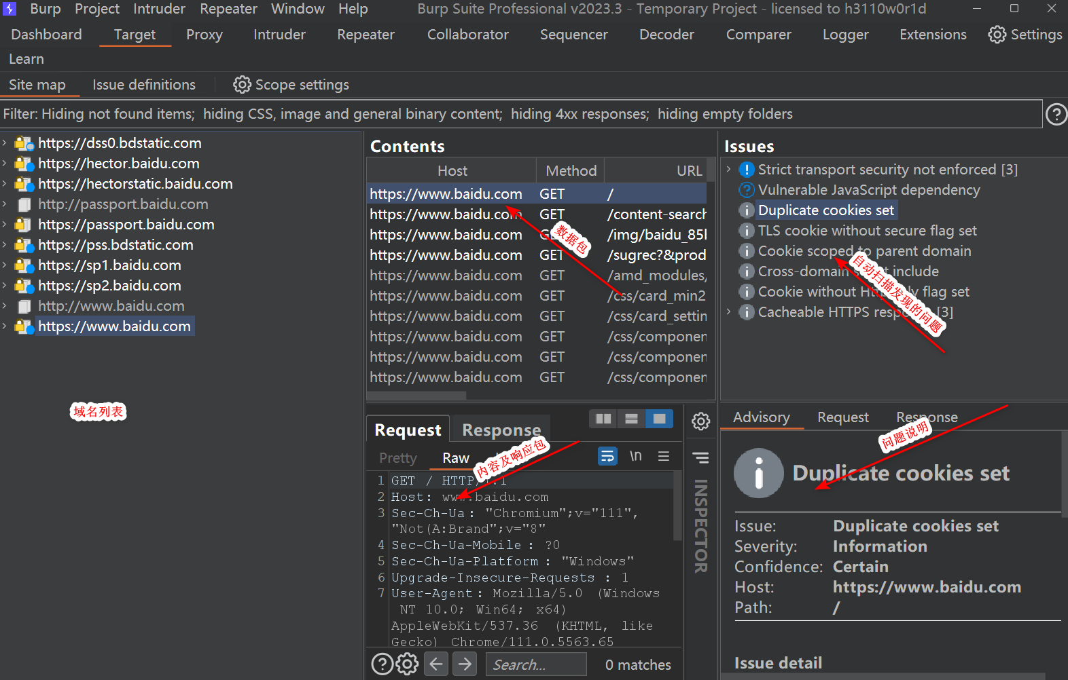Click the search settings gear icon
Image resolution: width=1068 pixels, height=680 pixels.
tap(407, 664)
